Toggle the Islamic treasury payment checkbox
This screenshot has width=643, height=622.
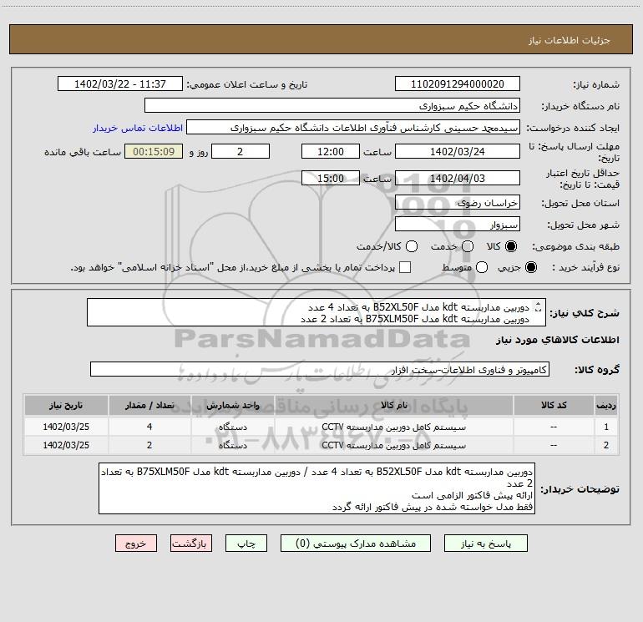[405, 267]
